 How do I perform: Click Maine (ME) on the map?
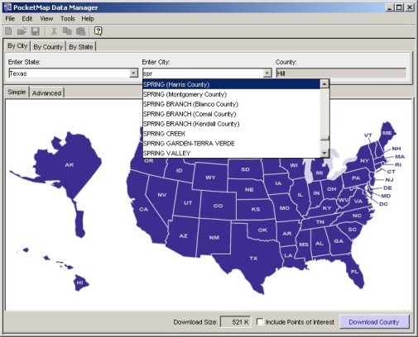point(387,133)
